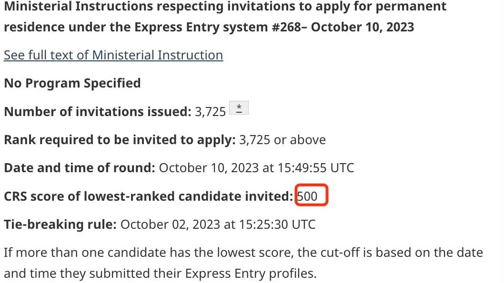Viewport: 504px width, 283px height.
Task: Click the round time 15:49:55 UTC value
Action: pyautogui.click(x=311, y=168)
